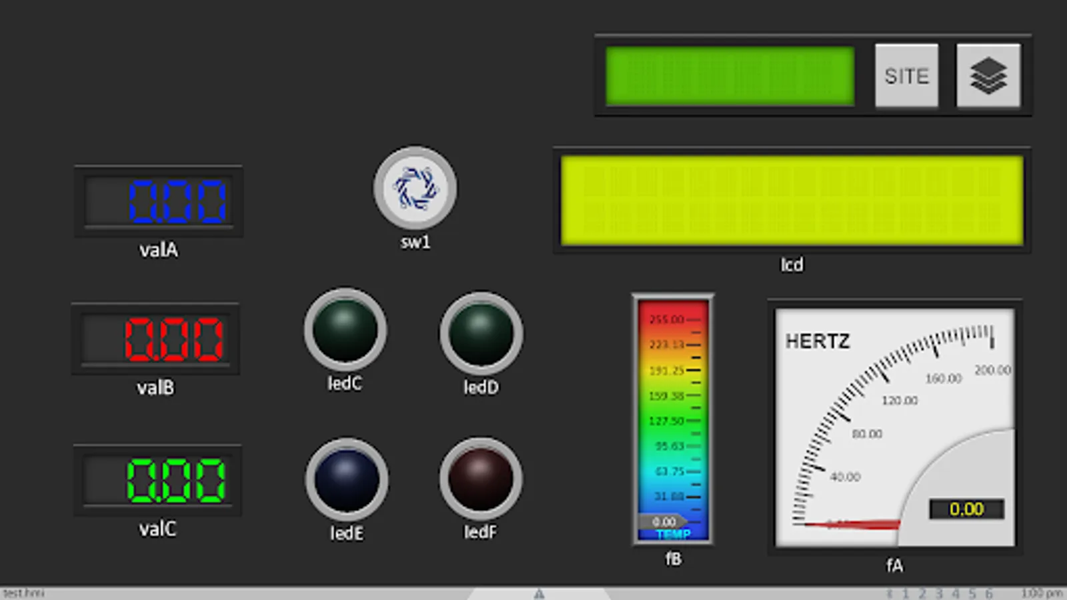1067x600 pixels.
Task: Click the ledF label text
Action: click(480, 532)
